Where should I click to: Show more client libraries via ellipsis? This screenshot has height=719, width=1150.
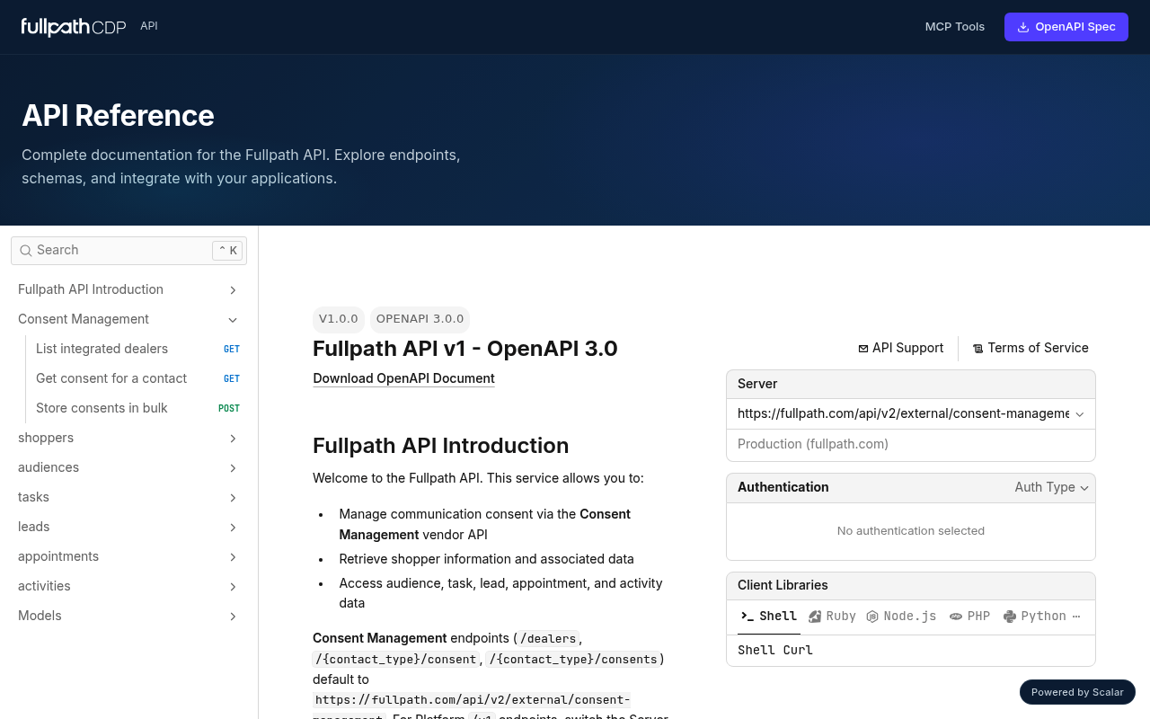pos(1076,617)
